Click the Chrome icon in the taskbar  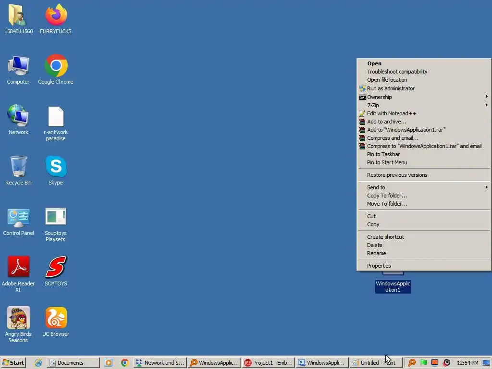click(x=124, y=363)
